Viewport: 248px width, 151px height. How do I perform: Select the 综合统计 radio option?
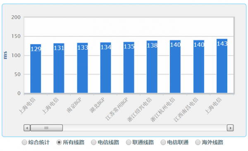[24, 142]
